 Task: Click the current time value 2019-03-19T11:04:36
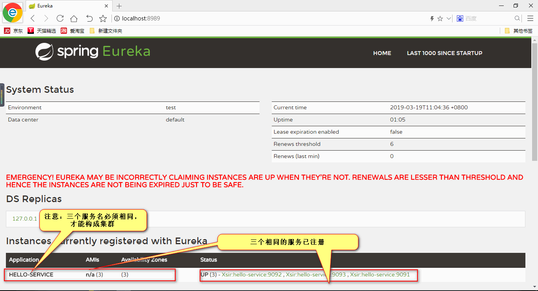[x=429, y=107]
